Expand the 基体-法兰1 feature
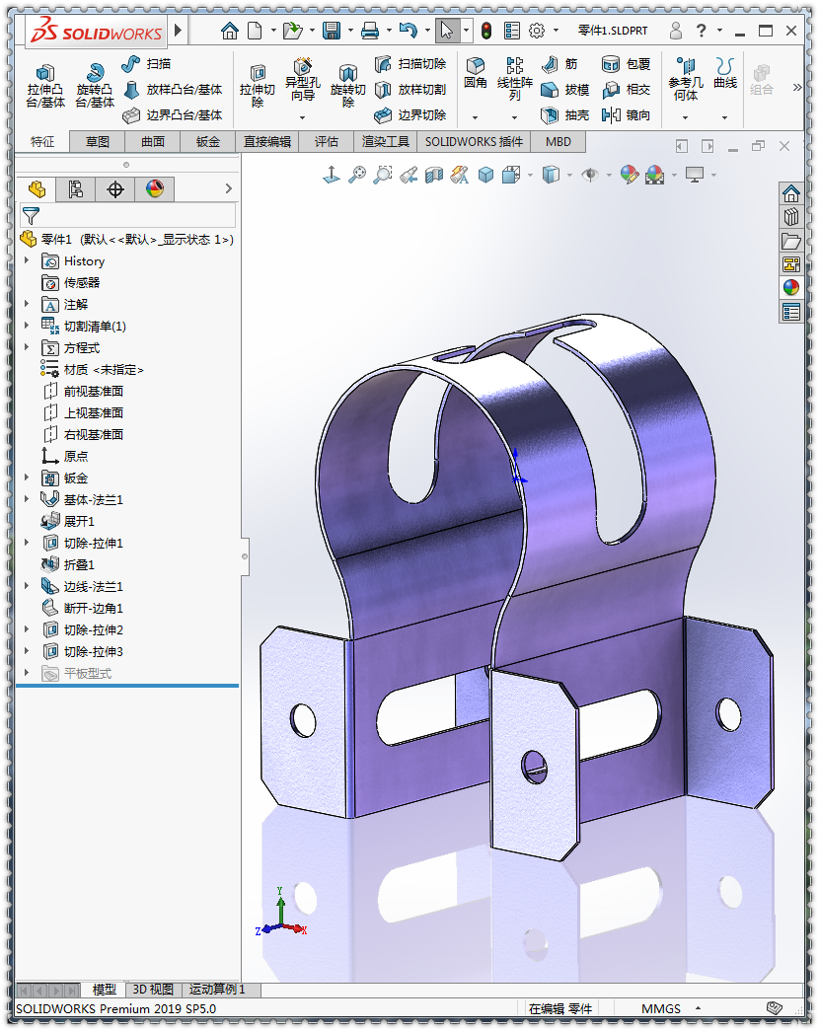 27,499
